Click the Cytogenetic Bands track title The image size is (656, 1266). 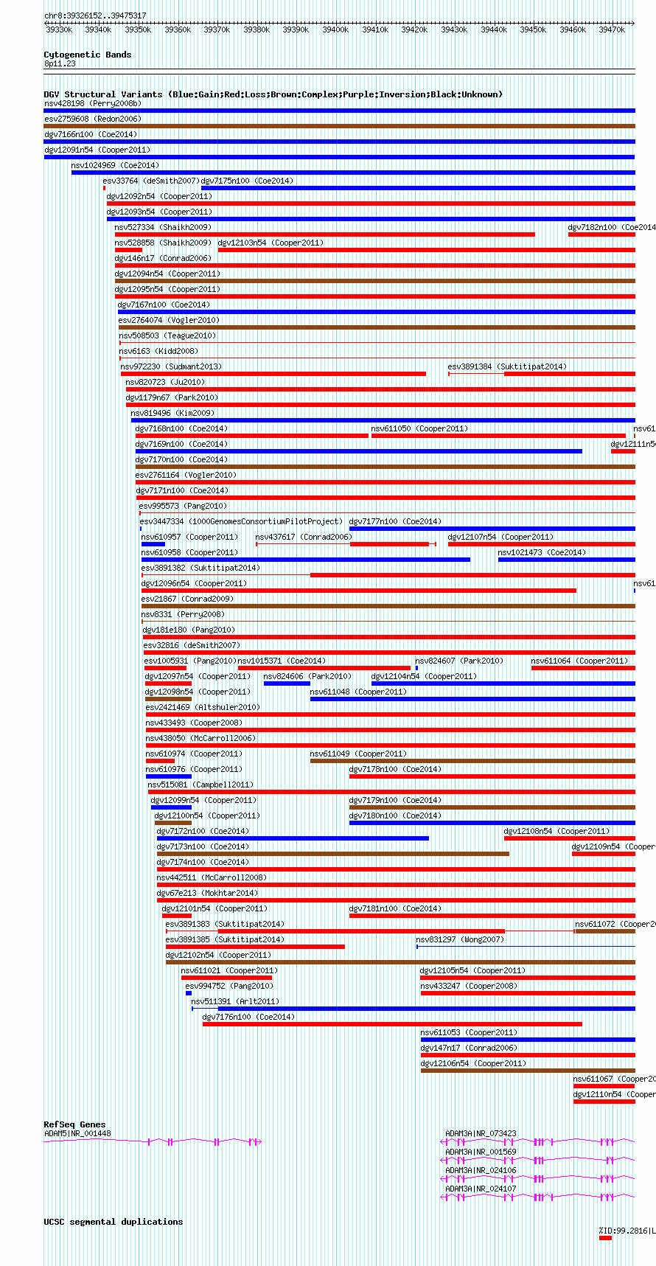[88, 55]
